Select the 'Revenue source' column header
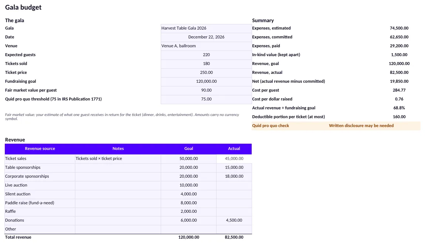The width and height of the screenshot is (425, 246). pyautogui.click(x=40, y=149)
